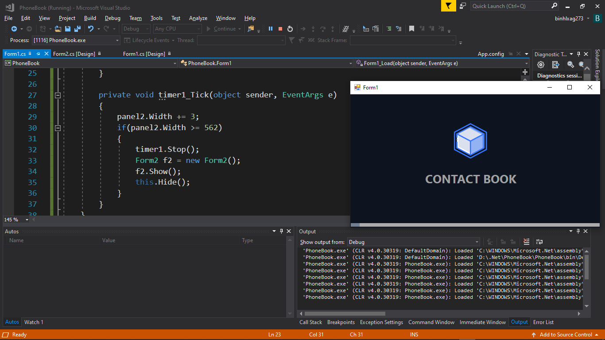Click the Zoom In icon in Diagnostic Tools
Image resolution: width=605 pixels, height=340 pixels.
coord(570,65)
